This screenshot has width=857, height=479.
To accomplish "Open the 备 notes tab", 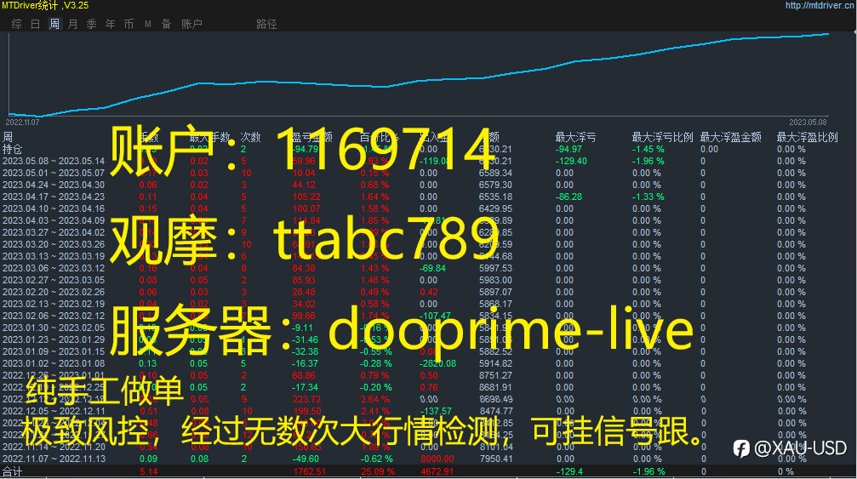I will pos(166,24).
